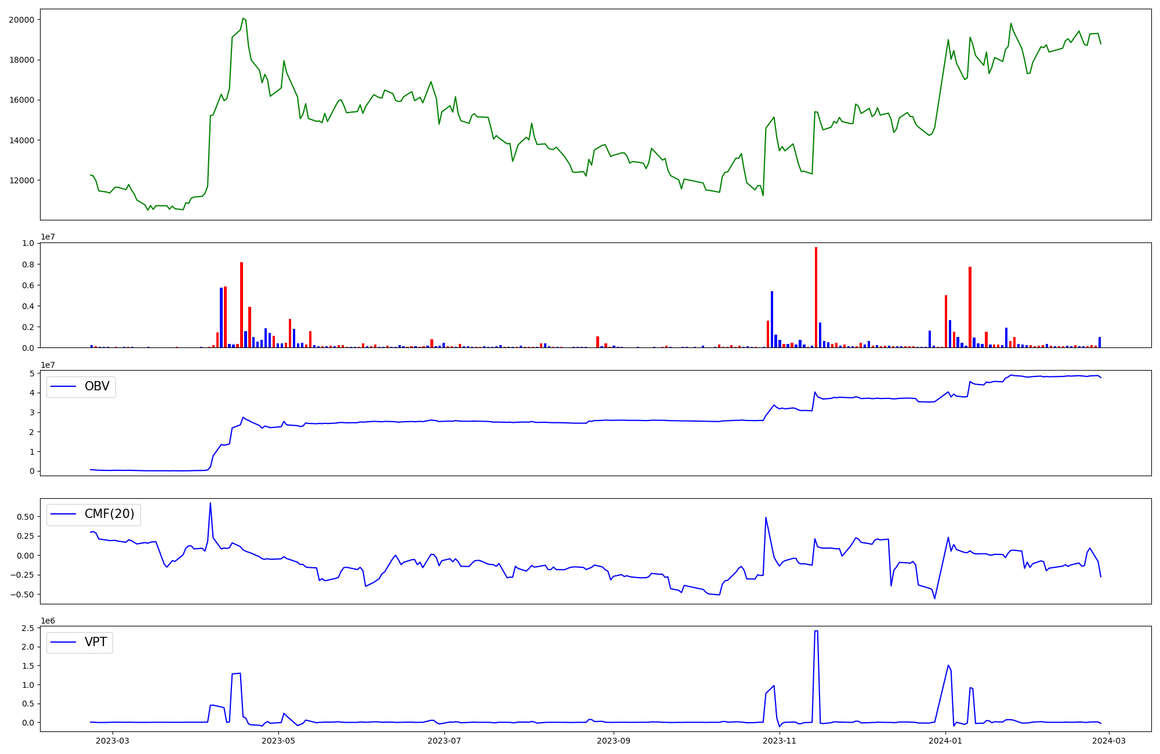The width and height of the screenshot is (1160, 754).
Task: Click the VPT legend label
Action: [x=96, y=642]
